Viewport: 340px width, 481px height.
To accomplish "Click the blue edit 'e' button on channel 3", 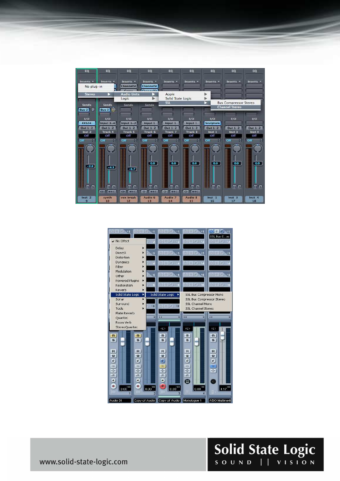I will click(163, 361).
